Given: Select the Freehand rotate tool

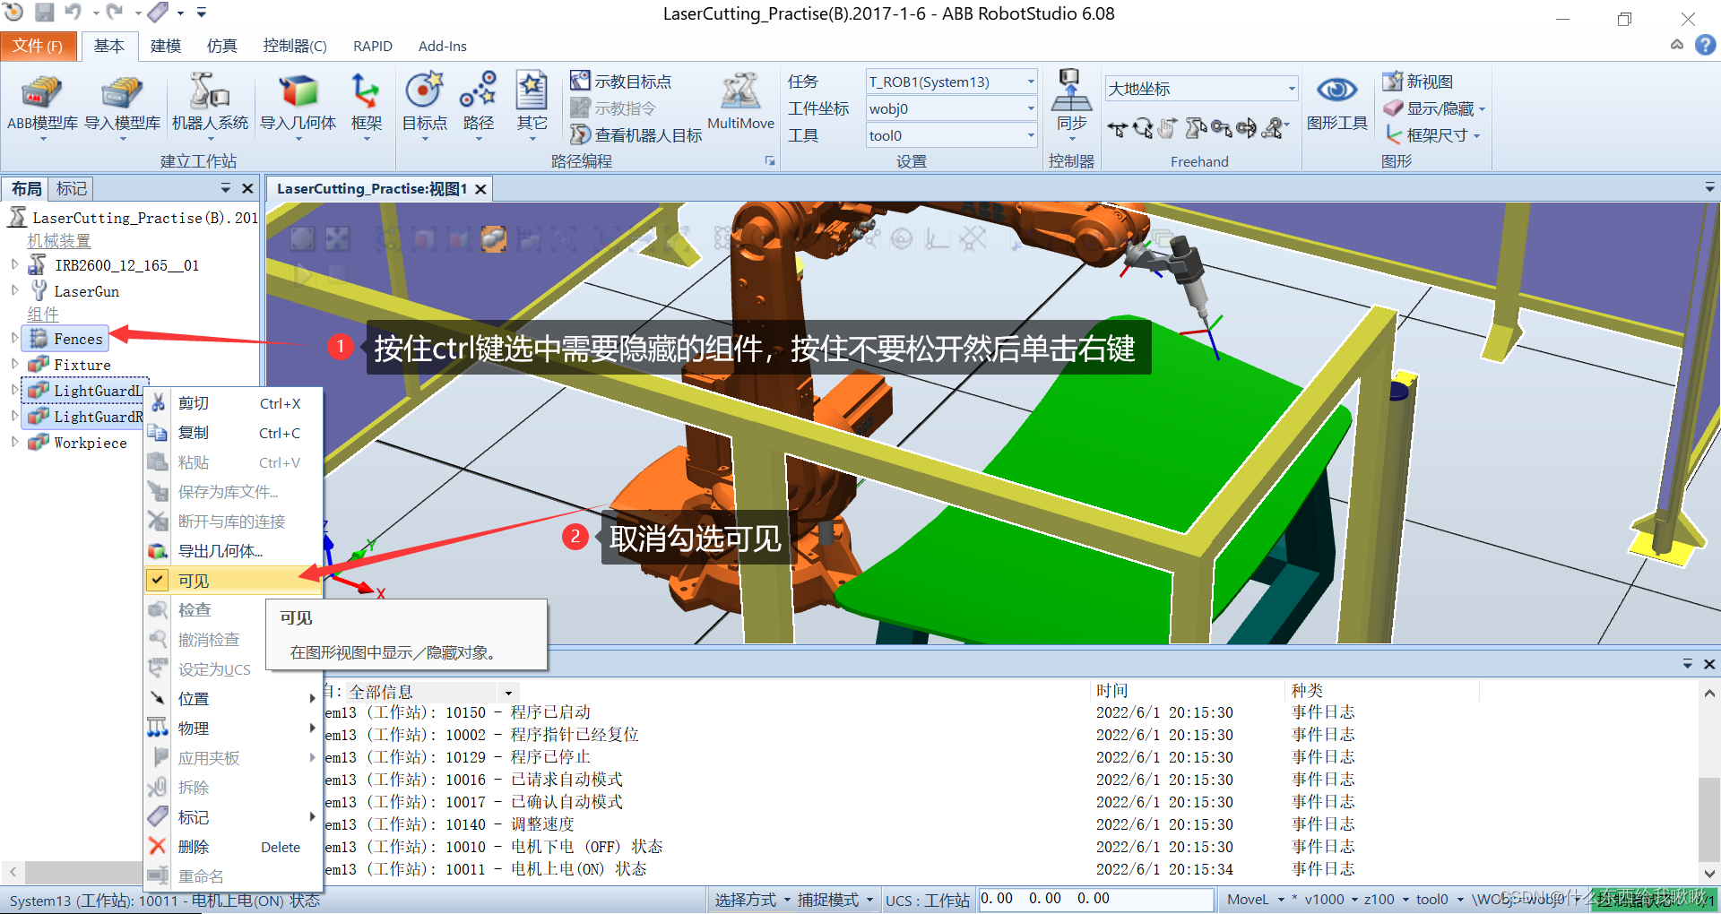Looking at the screenshot, I should coord(1143,129).
